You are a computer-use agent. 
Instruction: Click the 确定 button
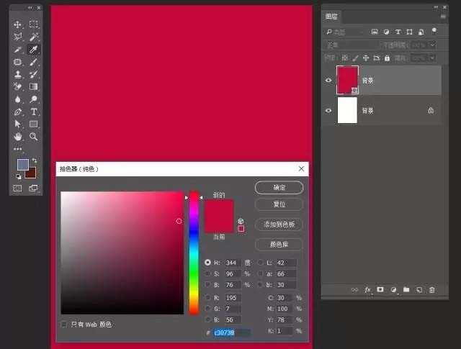[279, 187]
